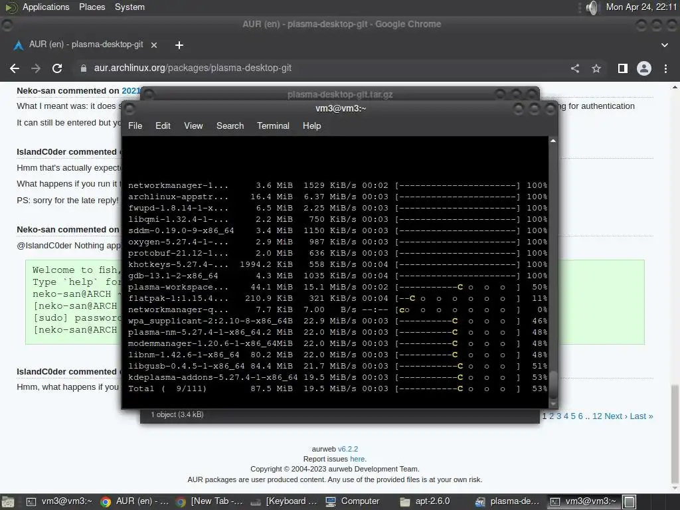Click plasma-desktop-git.tar.gz window title bar
Image resolution: width=680 pixels, height=510 pixels.
point(340,94)
